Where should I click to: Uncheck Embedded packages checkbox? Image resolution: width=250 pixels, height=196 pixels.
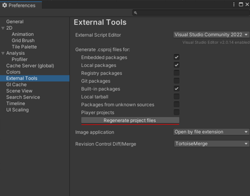[177, 57]
